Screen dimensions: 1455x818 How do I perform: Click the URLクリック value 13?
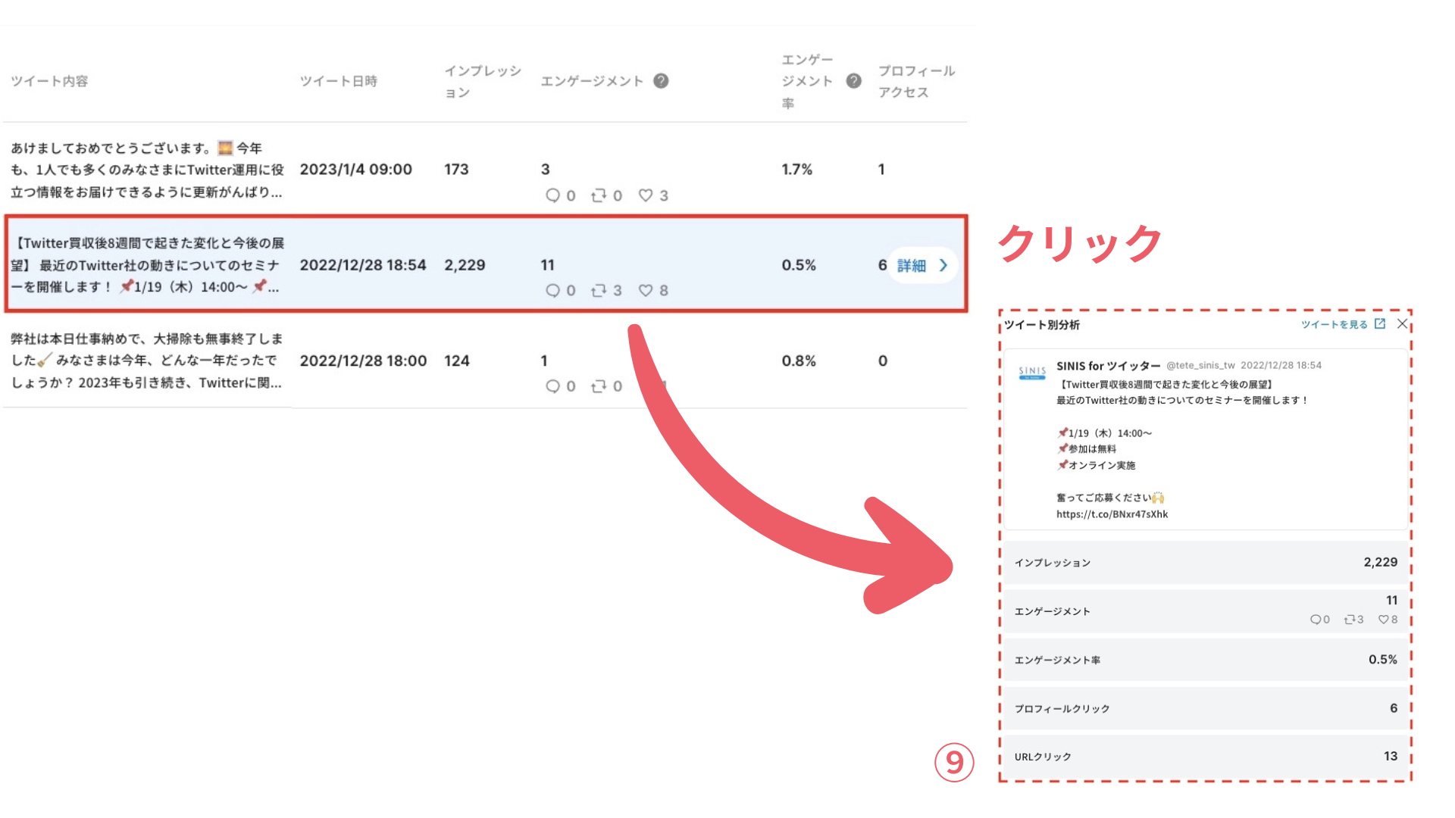[x=1391, y=756]
